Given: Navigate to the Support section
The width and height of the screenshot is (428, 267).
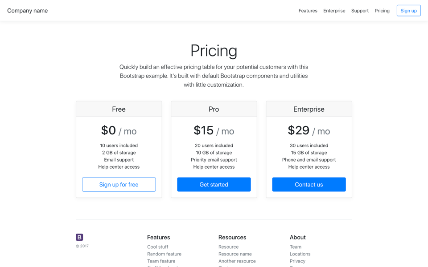Looking at the screenshot, I should [x=360, y=10].
